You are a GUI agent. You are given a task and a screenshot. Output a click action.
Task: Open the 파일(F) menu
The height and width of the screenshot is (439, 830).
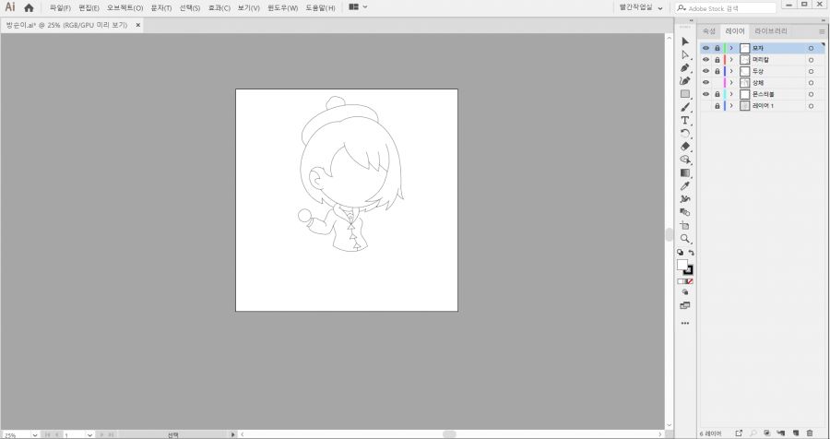point(60,7)
